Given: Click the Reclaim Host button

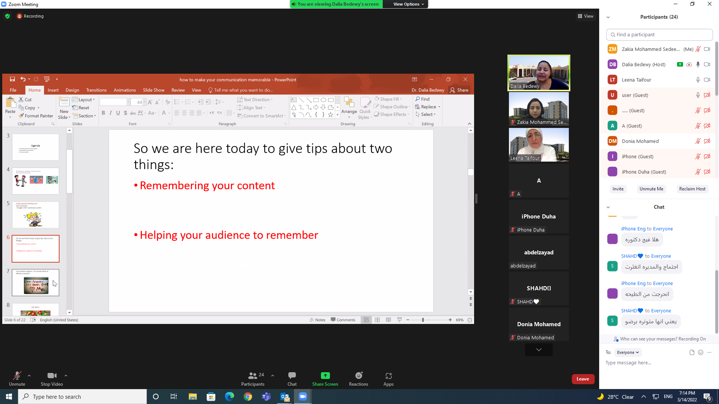Looking at the screenshot, I should 692,189.
